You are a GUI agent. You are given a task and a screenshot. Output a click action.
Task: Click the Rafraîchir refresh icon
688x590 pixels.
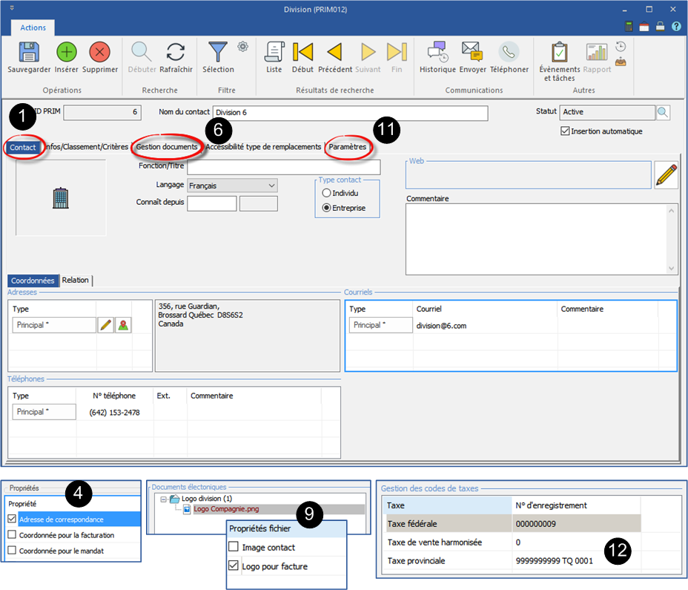tap(176, 52)
